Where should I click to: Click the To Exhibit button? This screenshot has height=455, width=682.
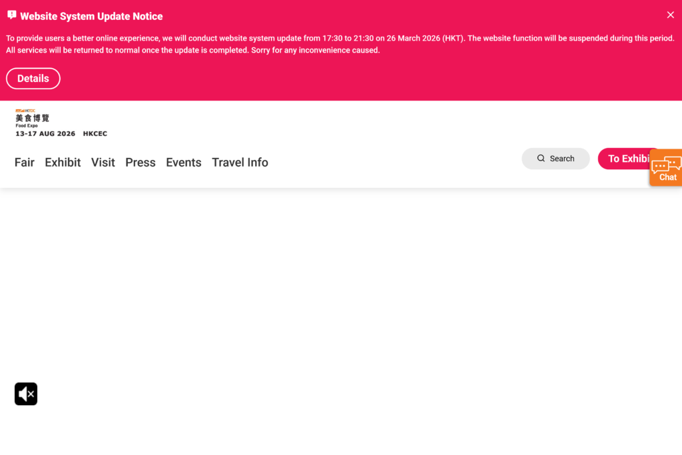coord(626,159)
